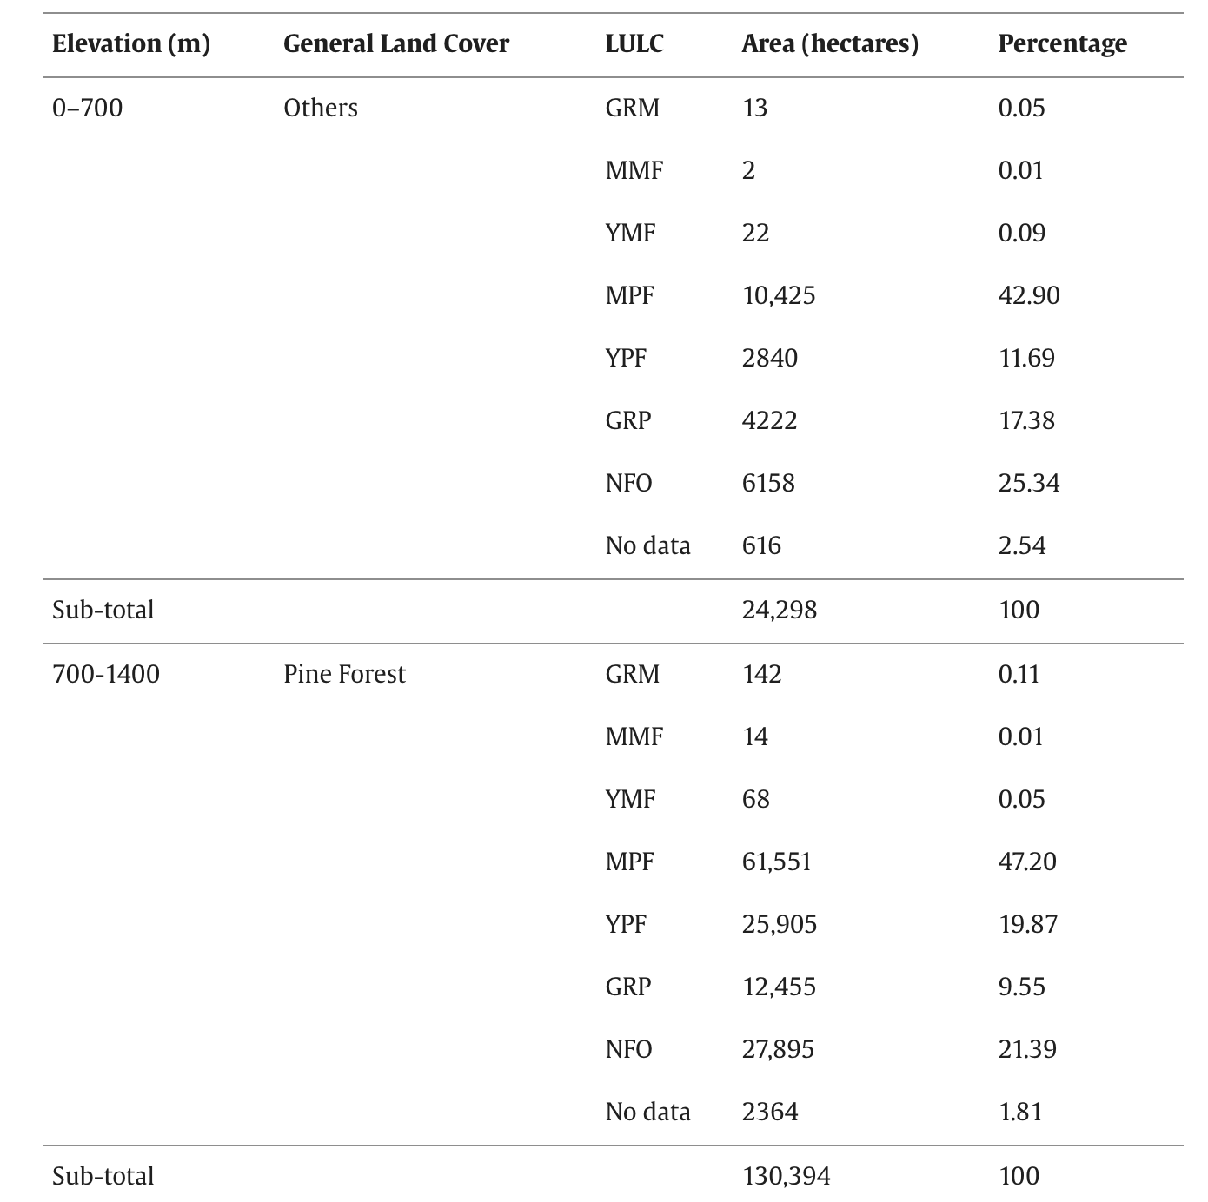This screenshot has width=1208, height=1202.
Task: Select the 130,394 sub-total value
Action: pos(787,1177)
